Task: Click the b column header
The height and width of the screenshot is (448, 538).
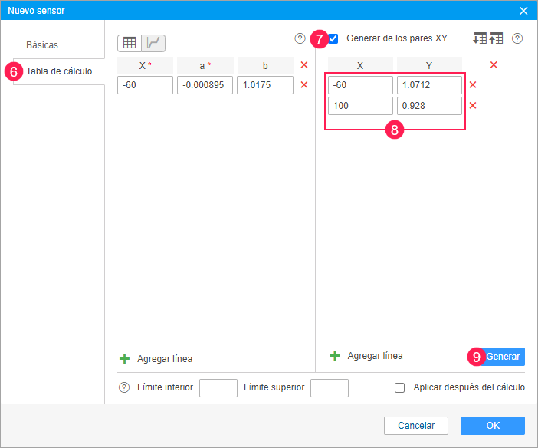Action: coord(265,65)
